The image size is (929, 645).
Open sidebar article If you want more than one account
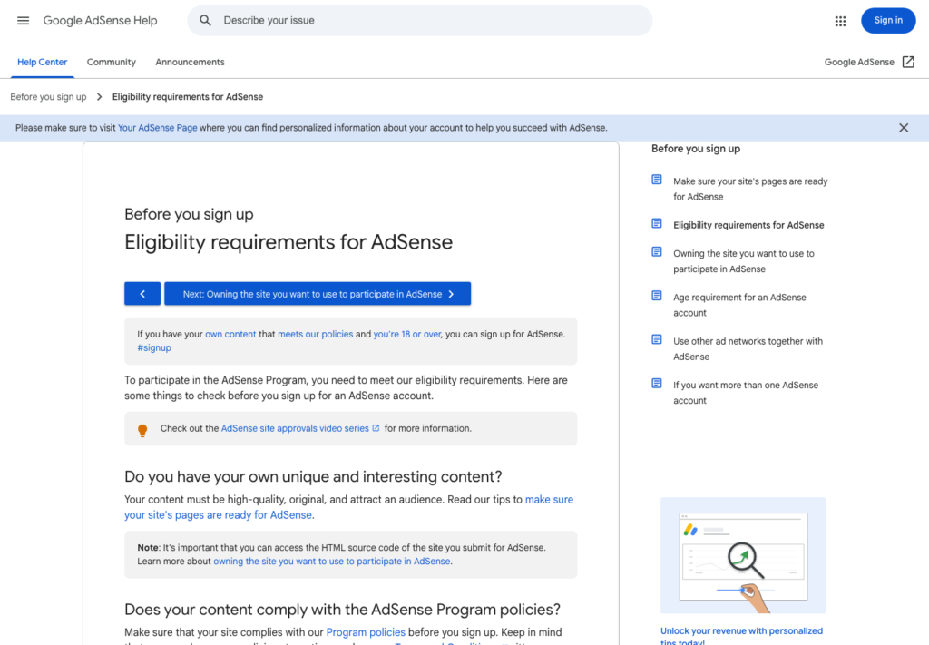click(x=746, y=393)
